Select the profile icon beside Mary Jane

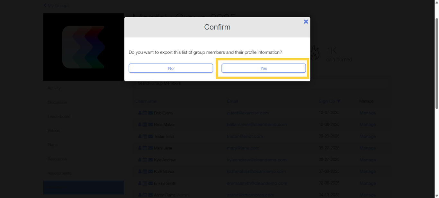click(x=139, y=148)
